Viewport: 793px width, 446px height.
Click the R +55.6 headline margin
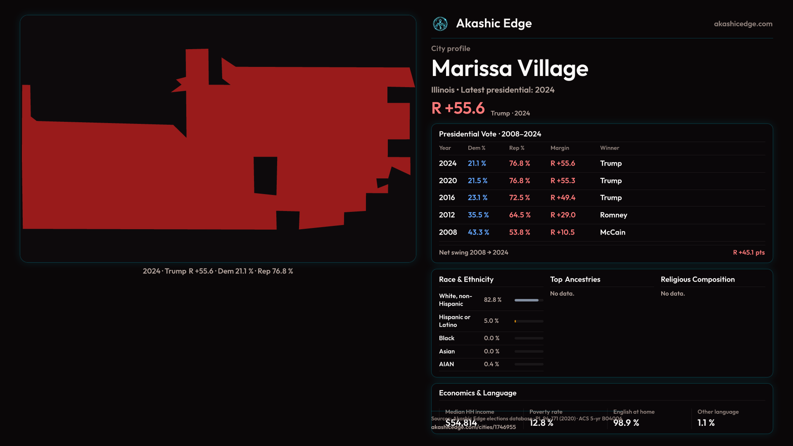(x=458, y=109)
